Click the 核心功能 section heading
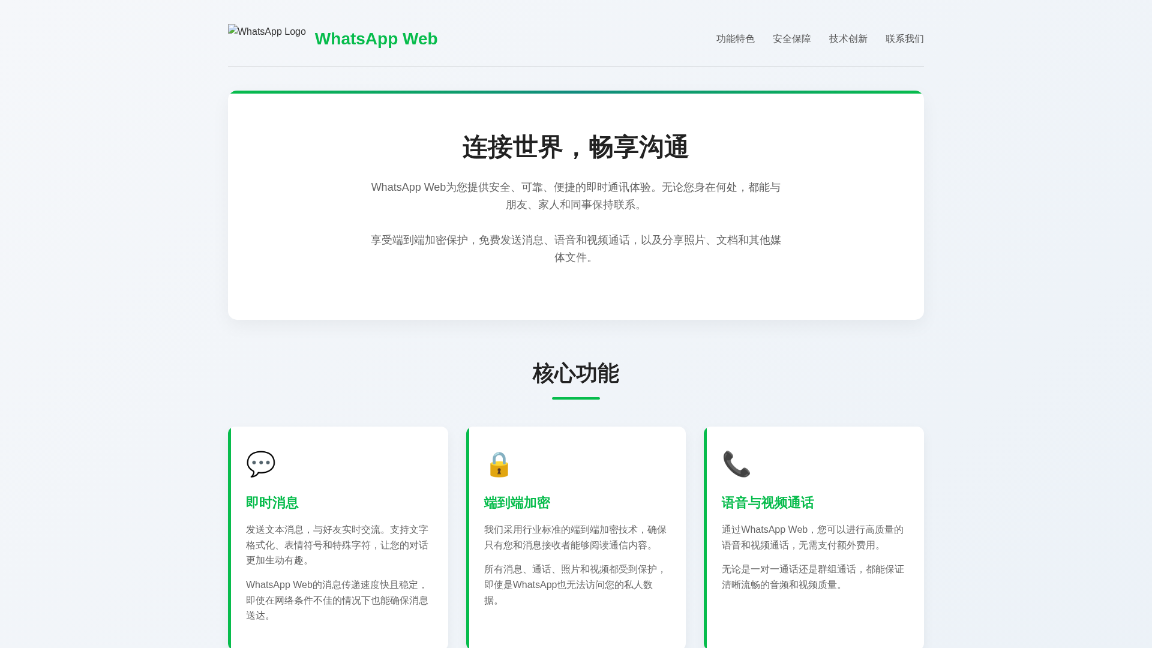Image resolution: width=1152 pixels, height=648 pixels. click(576, 374)
